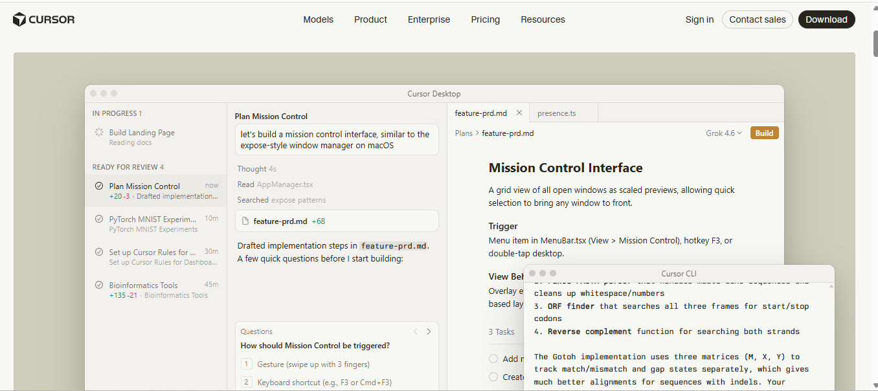
Task: Go to previous question with left arrow
Action: pos(416,331)
